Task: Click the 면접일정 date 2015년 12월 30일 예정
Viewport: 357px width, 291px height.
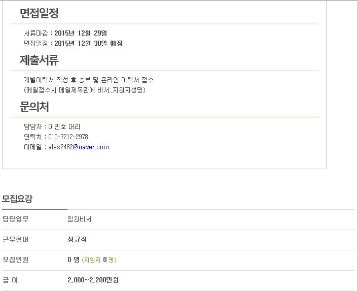Action: click(89, 43)
